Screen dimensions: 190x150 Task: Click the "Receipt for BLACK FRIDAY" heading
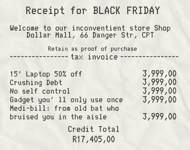[x=93, y=11]
